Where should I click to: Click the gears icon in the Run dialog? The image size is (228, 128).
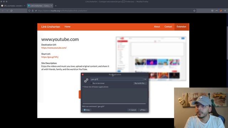pyautogui.click(x=86, y=80)
